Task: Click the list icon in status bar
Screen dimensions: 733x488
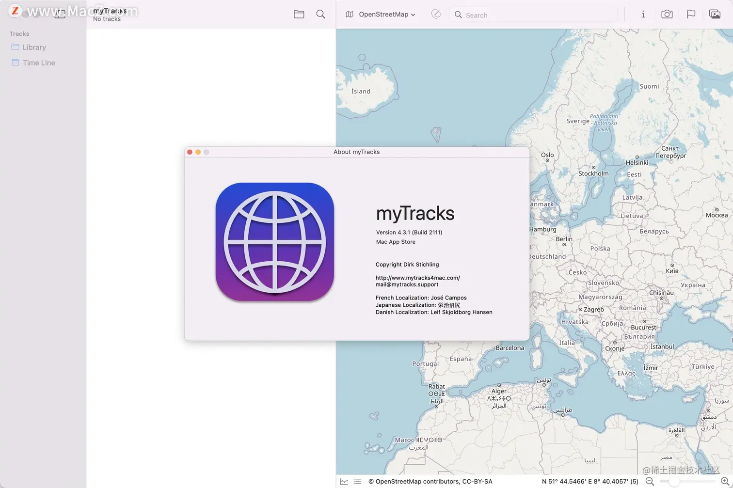Action: (x=357, y=481)
